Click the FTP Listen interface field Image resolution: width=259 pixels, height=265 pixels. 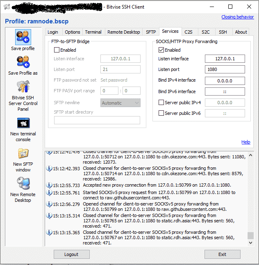coord(120,59)
